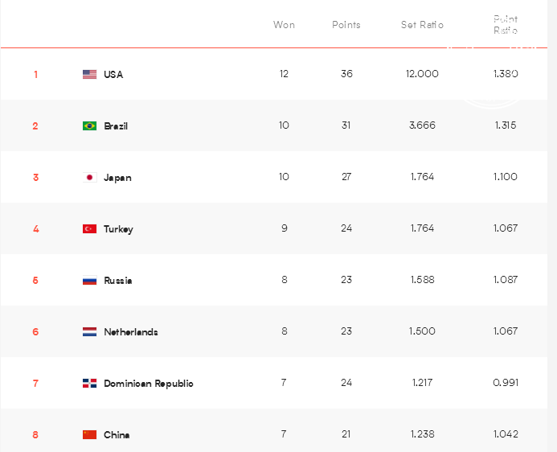Sort by the Point Ratio column header

point(506,24)
